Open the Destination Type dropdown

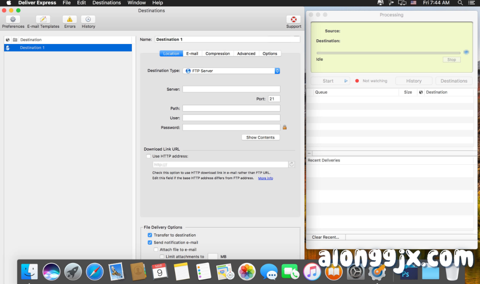point(231,71)
